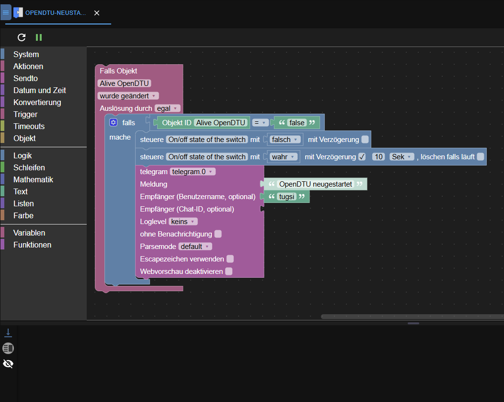Pause the script with the green pause icon

[39, 37]
